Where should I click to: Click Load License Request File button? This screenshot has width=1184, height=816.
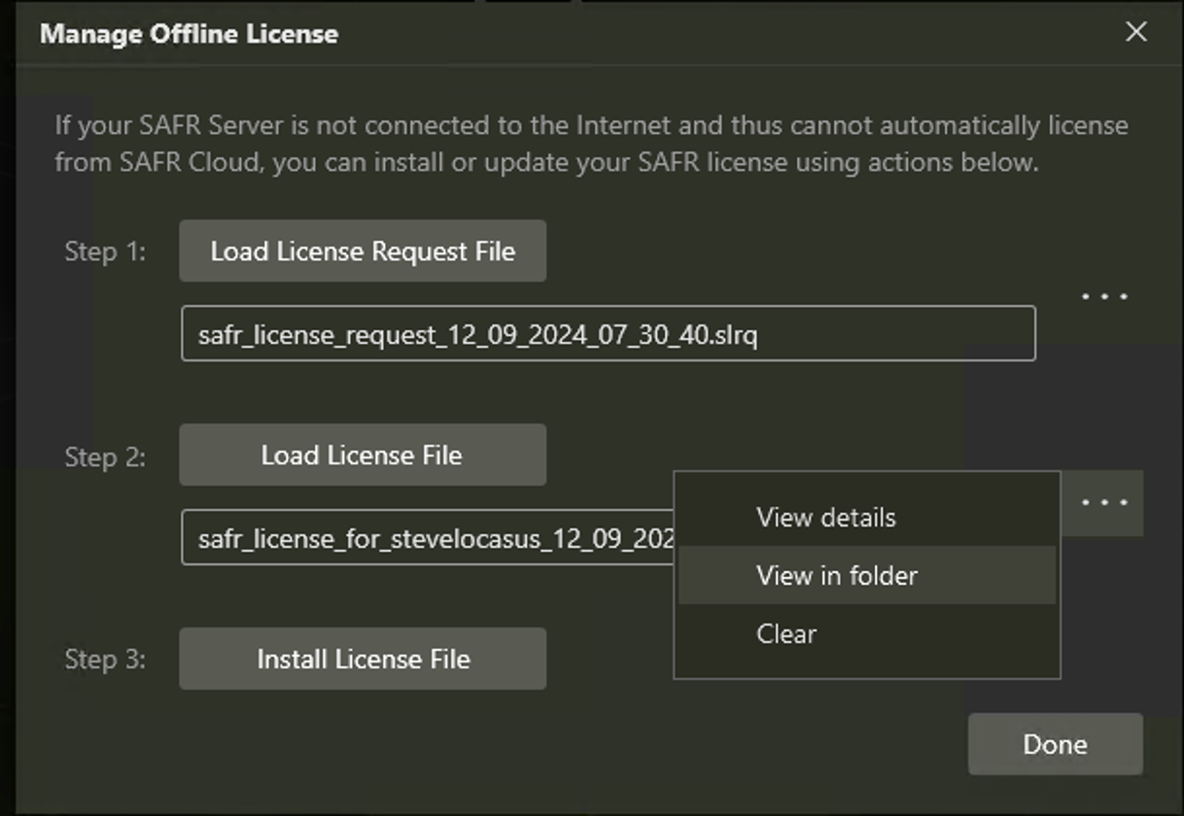(x=363, y=252)
